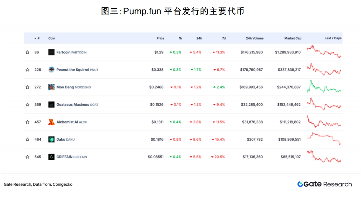Click 24h volume $176,215,980
The width and height of the screenshot is (361, 197).
pyautogui.click(x=252, y=52)
